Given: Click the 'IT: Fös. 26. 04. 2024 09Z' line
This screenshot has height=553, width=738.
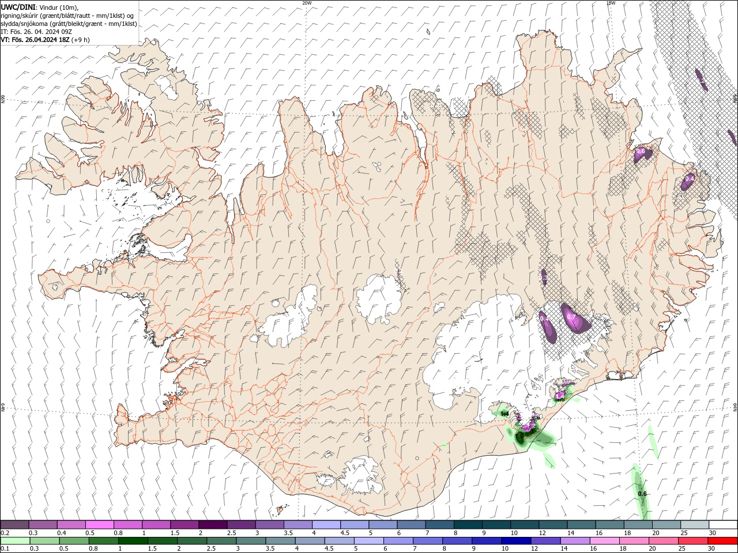Looking at the screenshot, I should [36, 32].
